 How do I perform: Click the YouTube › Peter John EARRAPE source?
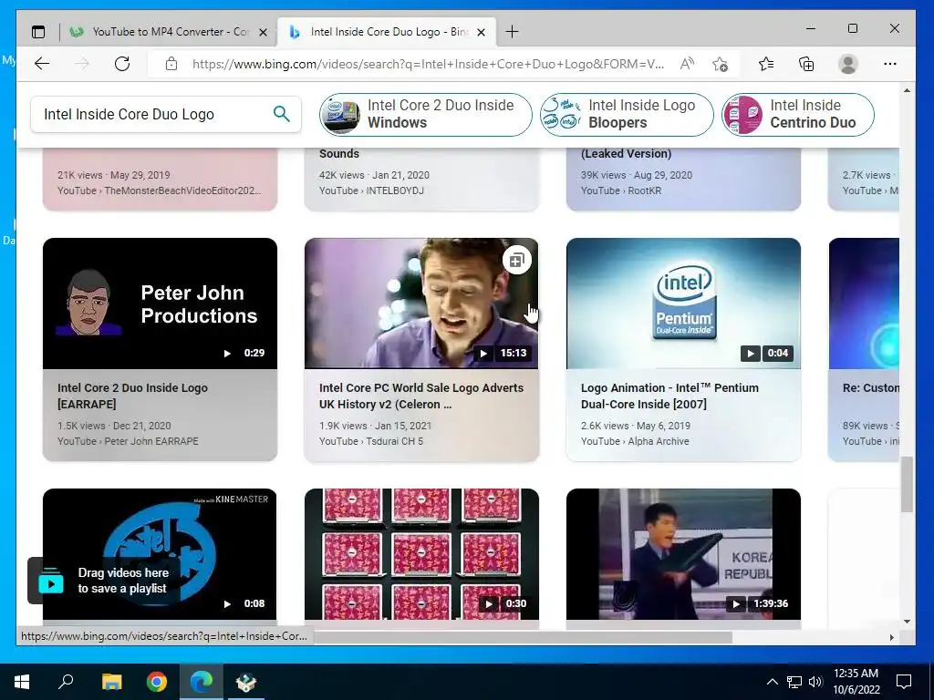click(128, 441)
